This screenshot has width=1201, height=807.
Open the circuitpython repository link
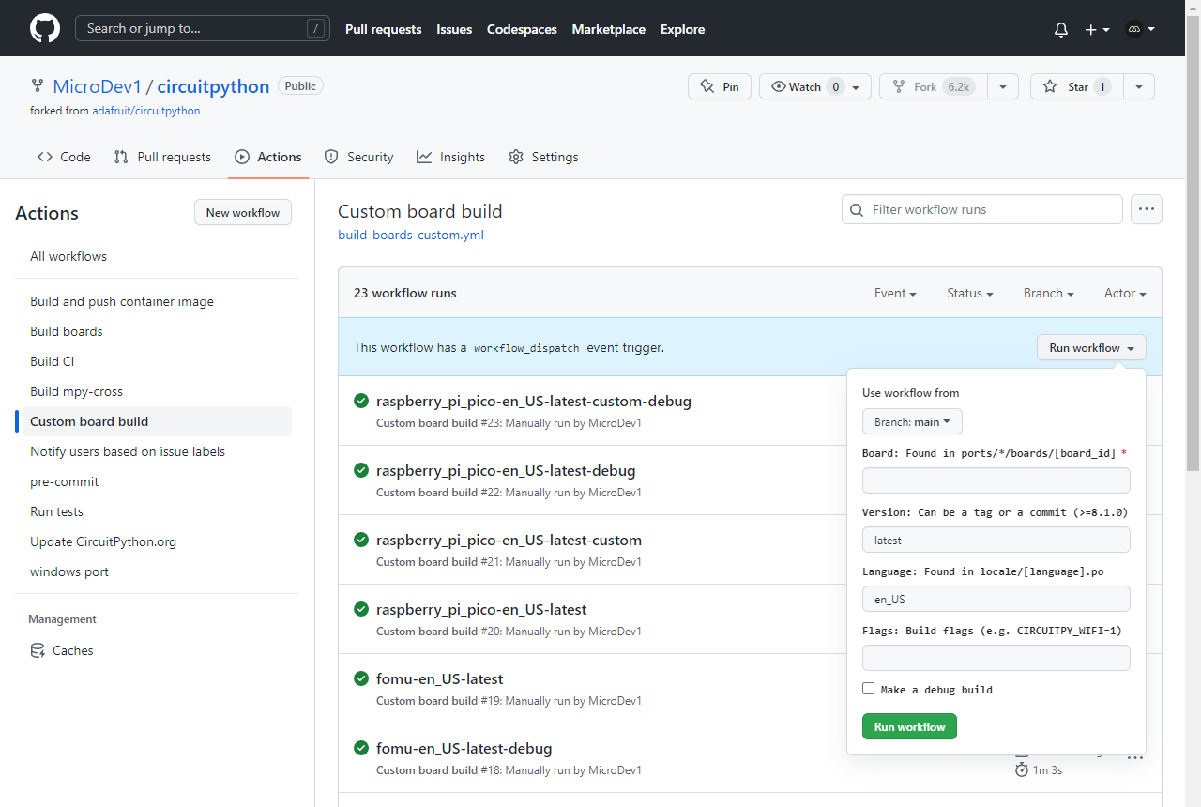(213, 86)
